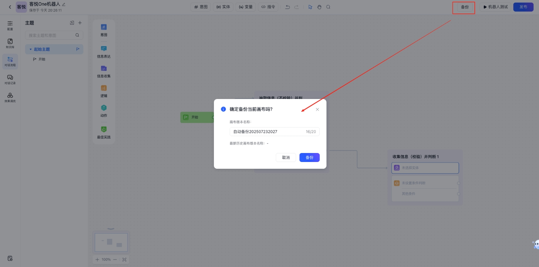
Task: Click 取消 to cancel the backup
Action: [286, 157]
